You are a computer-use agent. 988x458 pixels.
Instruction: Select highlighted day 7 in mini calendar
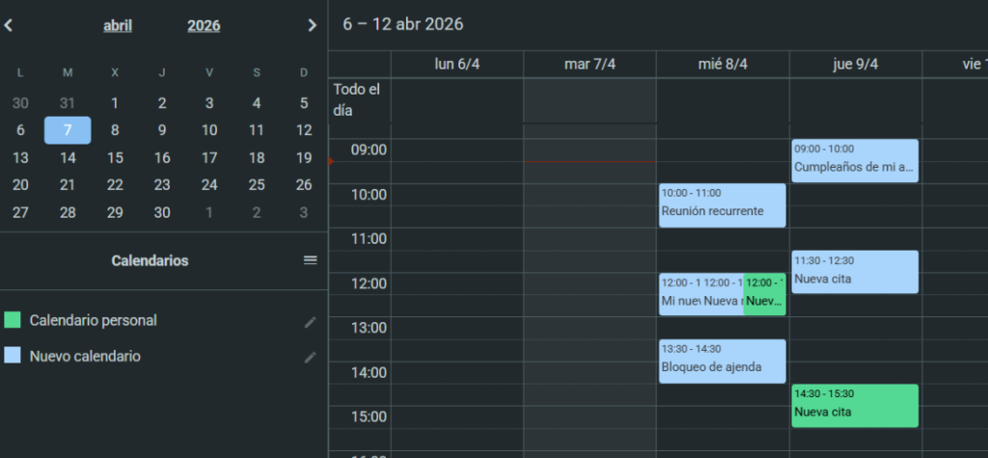click(x=68, y=130)
